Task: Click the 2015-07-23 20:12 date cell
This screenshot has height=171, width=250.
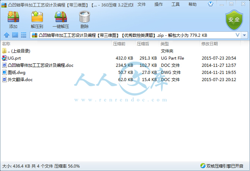Action: pos(219,80)
